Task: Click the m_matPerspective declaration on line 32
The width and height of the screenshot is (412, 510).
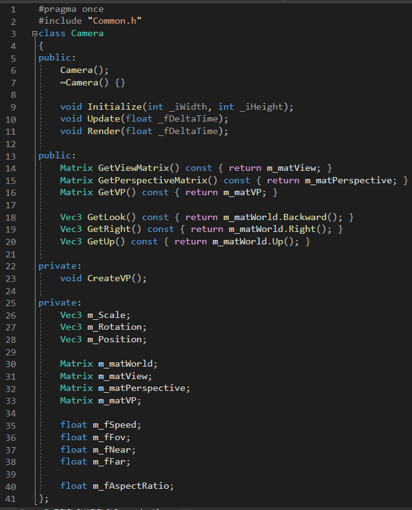Action: pyautogui.click(x=141, y=388)
